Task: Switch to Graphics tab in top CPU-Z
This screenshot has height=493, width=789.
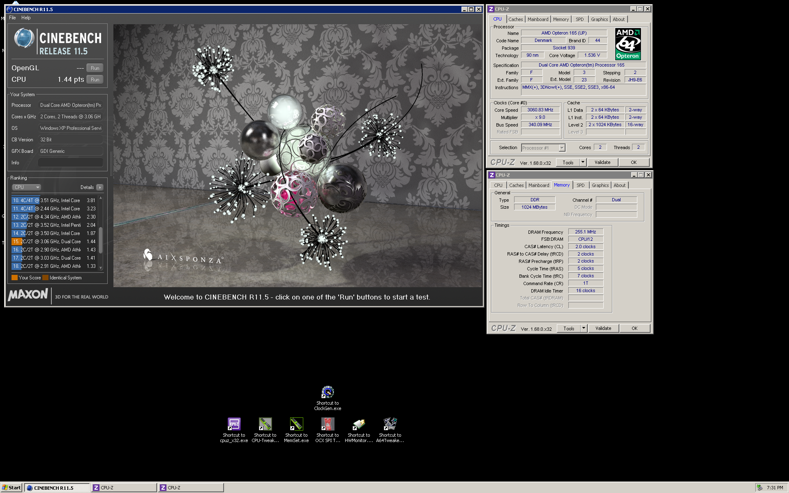Action: pyautogui.click(x=600, y=19)
